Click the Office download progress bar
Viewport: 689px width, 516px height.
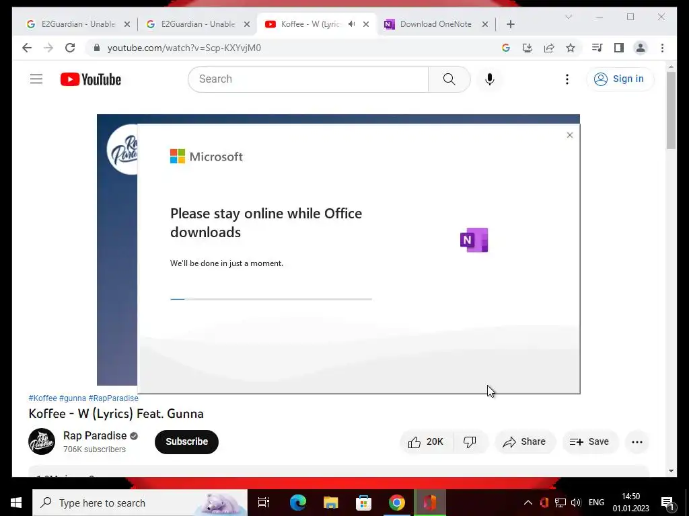270,299
